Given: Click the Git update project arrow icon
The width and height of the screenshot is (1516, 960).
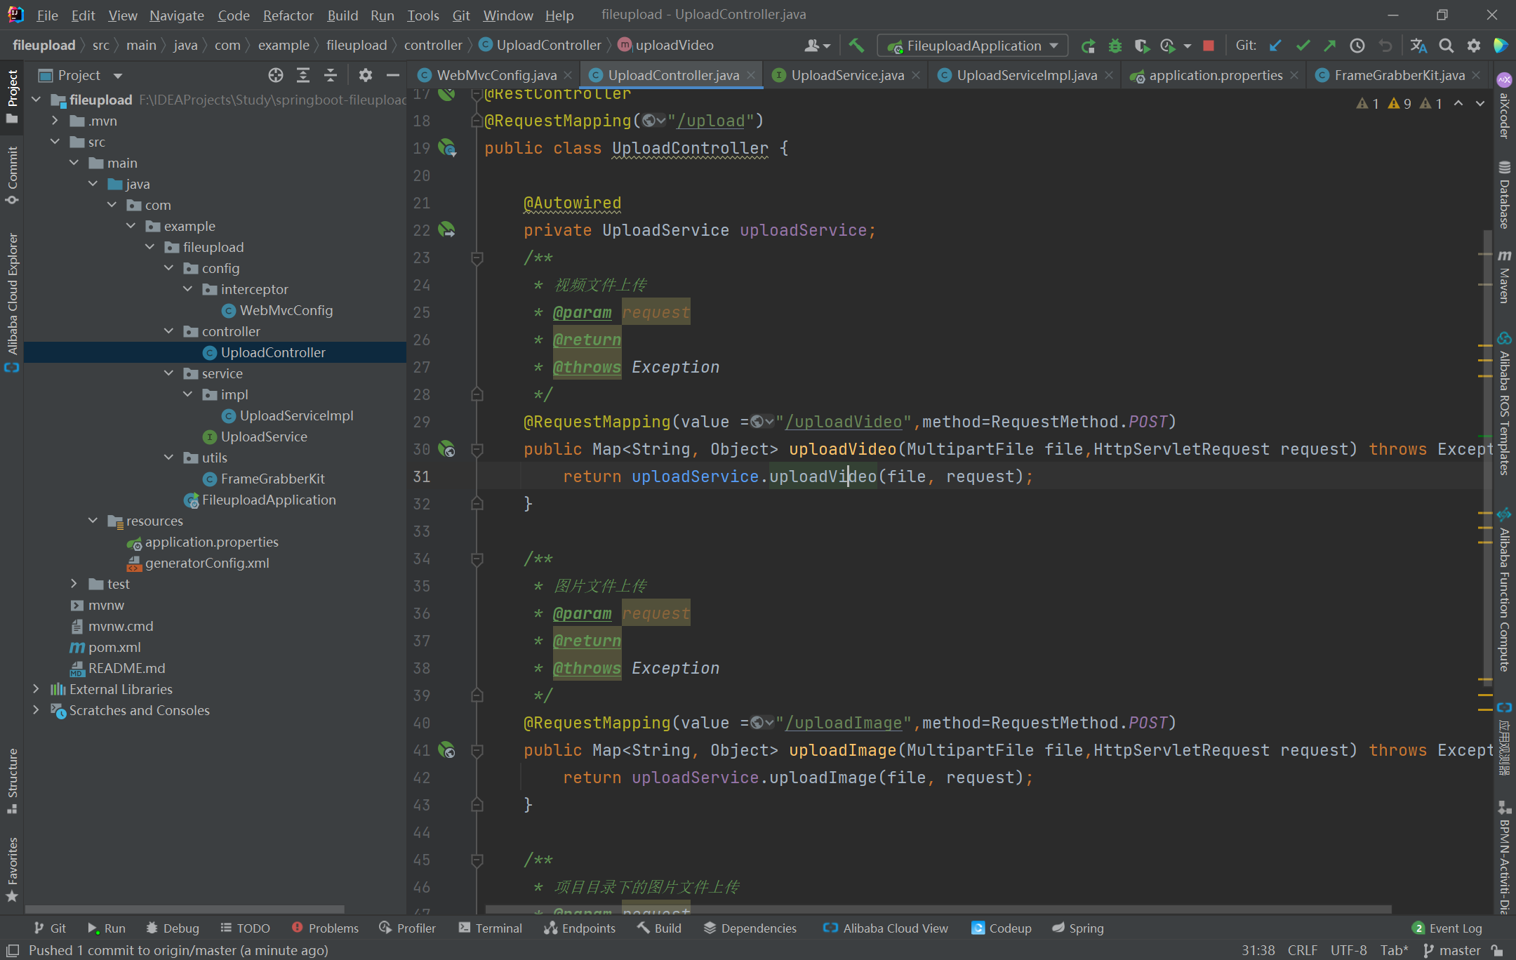Looking at the screenshot, I should pyautogui.click(x=1275, y=46).
